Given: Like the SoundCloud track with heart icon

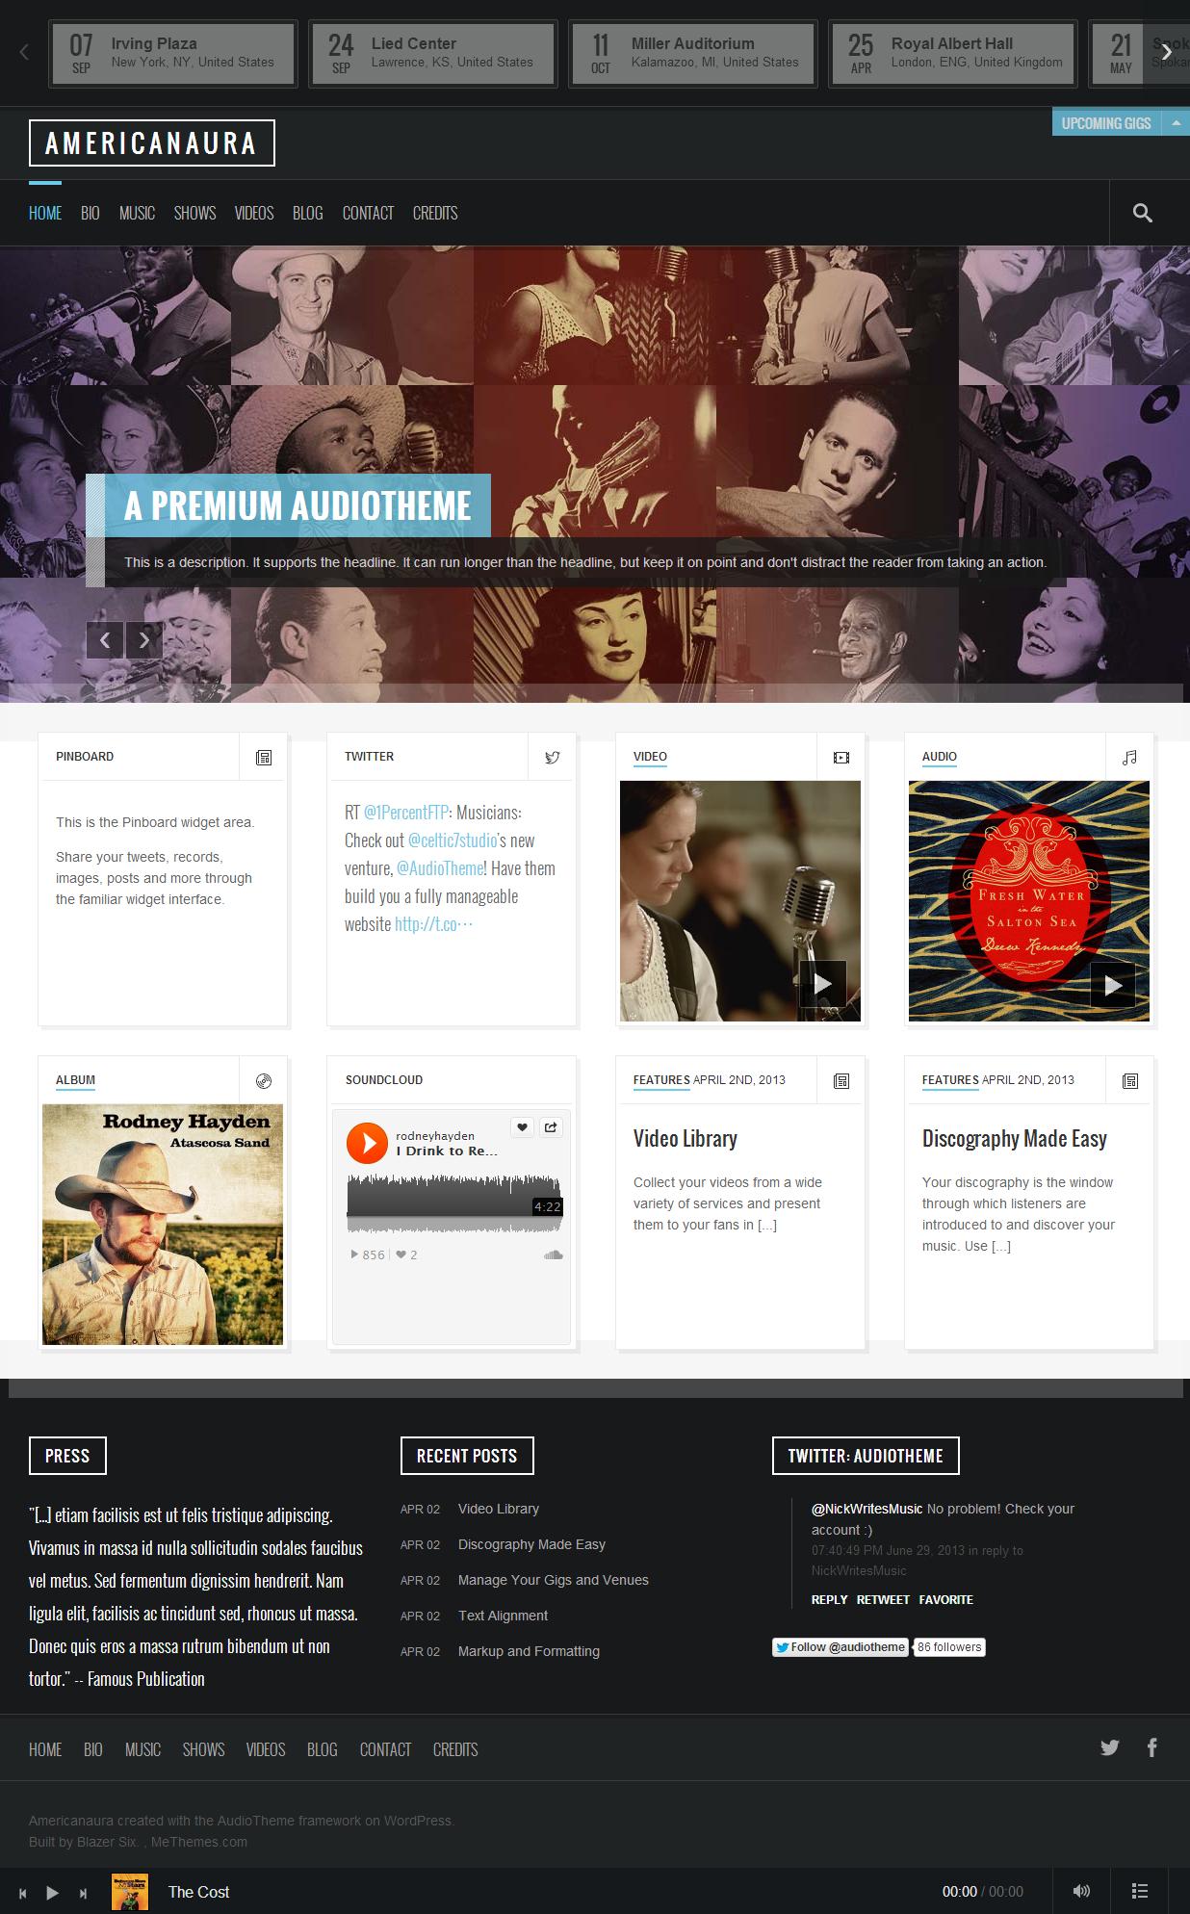Looking at the screenshot, I should click(522, 1126).
